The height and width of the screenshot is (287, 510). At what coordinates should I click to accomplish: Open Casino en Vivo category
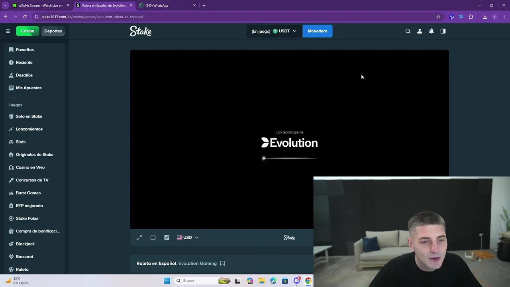coord(35,167)
